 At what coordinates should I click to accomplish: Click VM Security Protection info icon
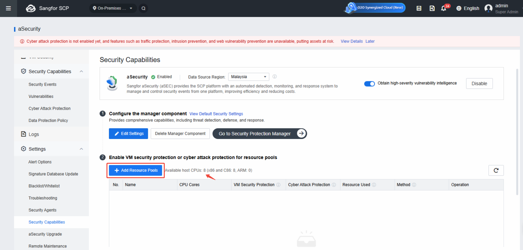tap(278, 185)
